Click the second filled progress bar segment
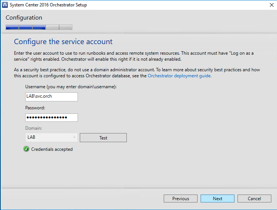The height and width of the screenshot is (210, 277). point(26,27)
